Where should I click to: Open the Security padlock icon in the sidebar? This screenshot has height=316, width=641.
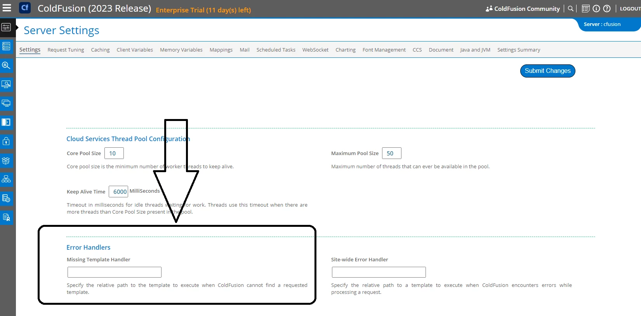[6, 141]
